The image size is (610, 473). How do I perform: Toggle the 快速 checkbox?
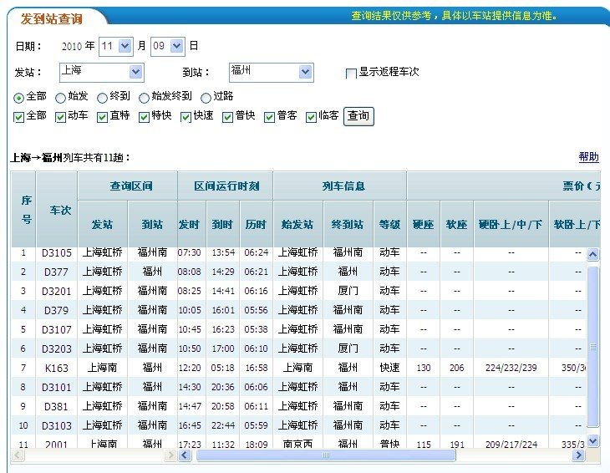[186, 117]
